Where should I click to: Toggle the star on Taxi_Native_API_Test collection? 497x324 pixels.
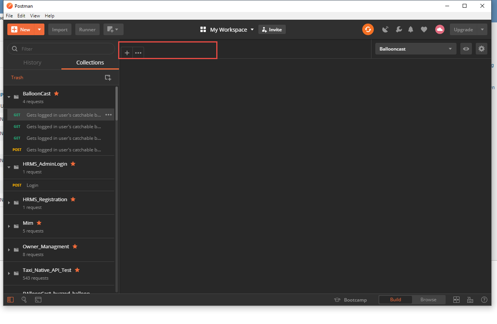point(77,270)
